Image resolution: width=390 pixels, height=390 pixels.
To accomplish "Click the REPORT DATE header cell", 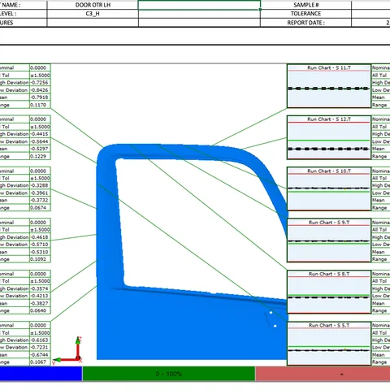I will 305,23.
